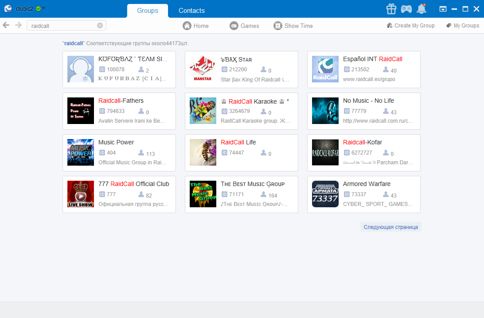Open the Raidcall-Kofar group
The width and height of the screenshot is (484, 318).
(363, 142)
